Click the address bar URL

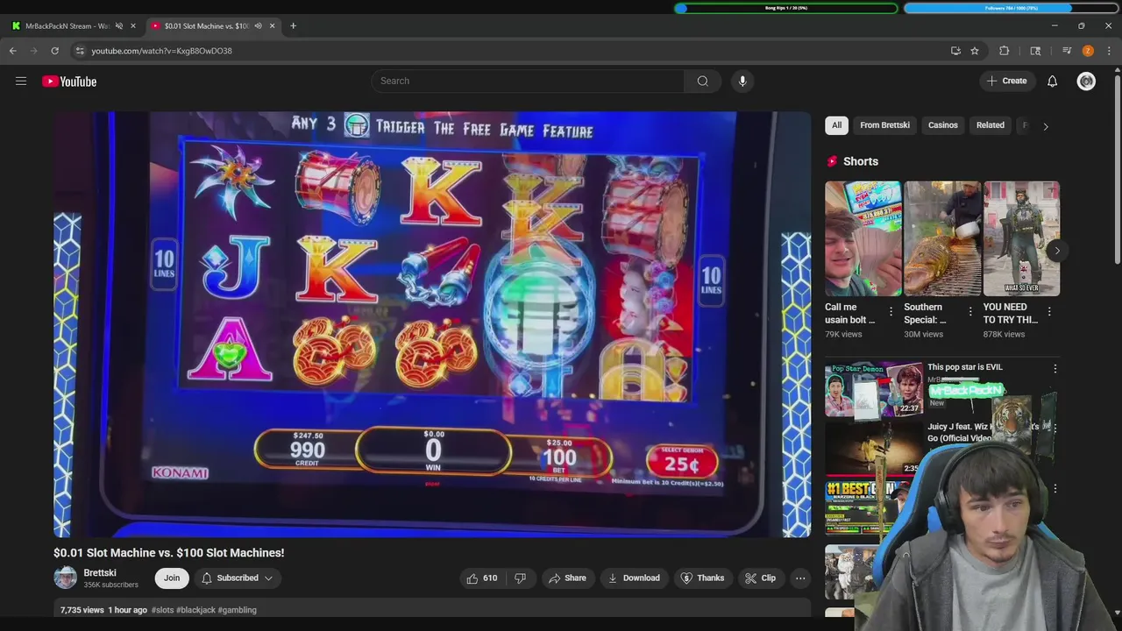[161, 51]
